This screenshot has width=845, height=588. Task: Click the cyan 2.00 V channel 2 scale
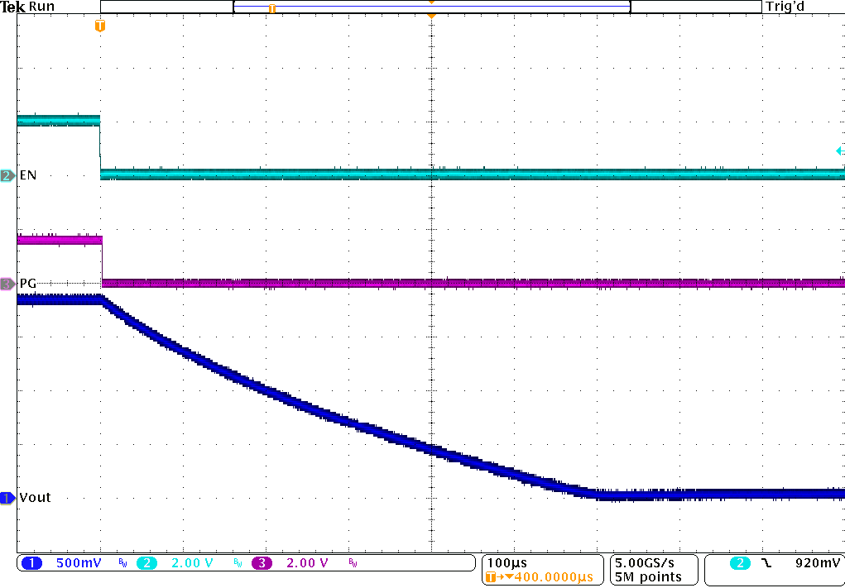192,563
